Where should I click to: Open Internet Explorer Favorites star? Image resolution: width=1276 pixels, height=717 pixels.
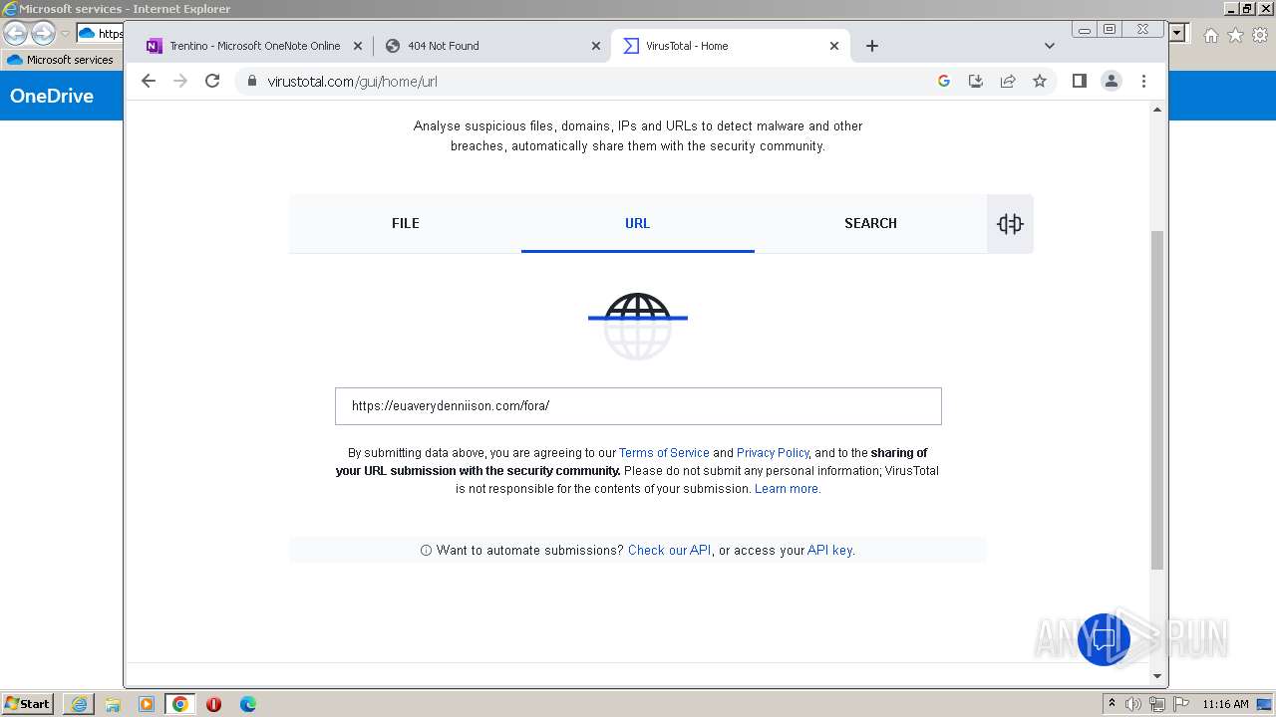pos(1235,35)
